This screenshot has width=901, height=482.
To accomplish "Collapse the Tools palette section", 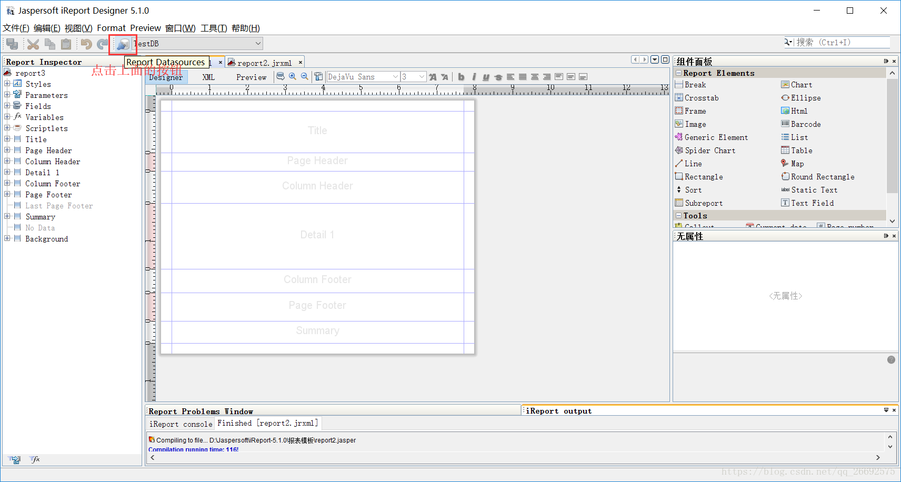I will pyautogui.click(x=679, y=216).
